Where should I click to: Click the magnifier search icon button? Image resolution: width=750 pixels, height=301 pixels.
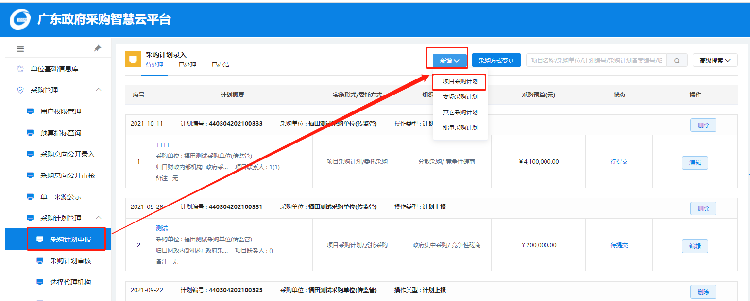[677, 61]
